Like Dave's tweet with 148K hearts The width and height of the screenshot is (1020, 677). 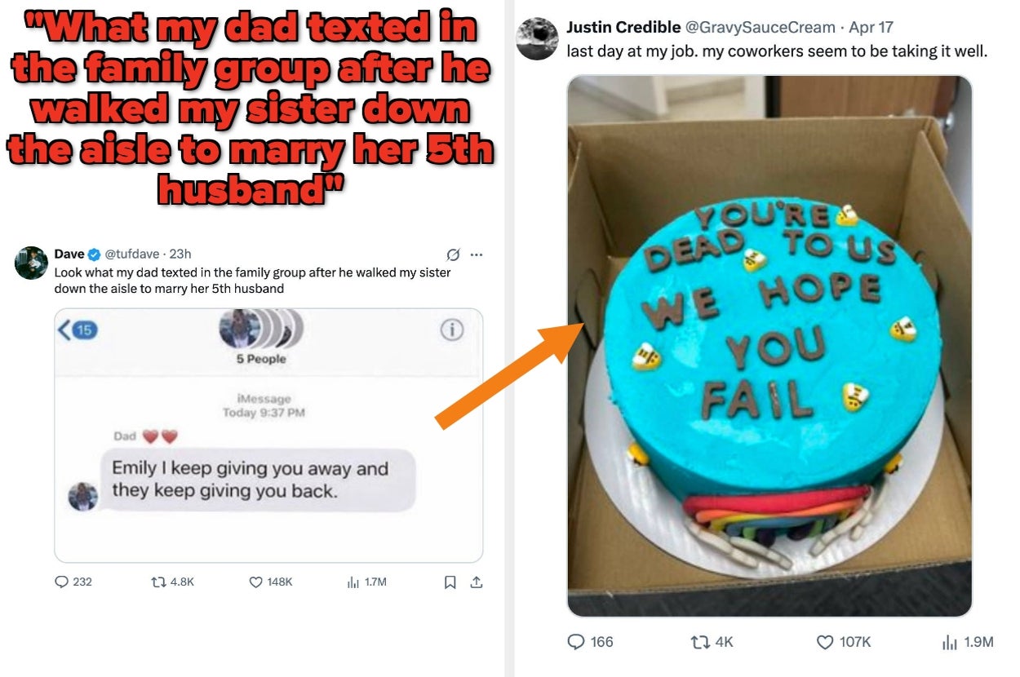point(255,582)
